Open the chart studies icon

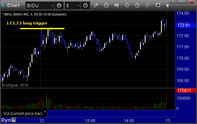106,5
